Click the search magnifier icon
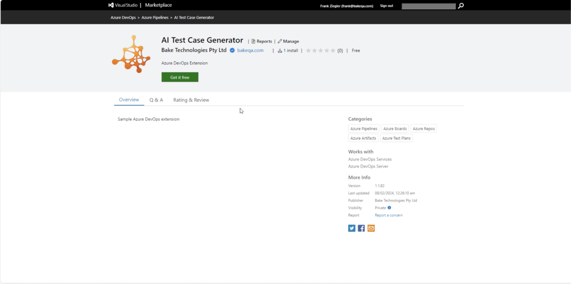The image size is (571, 284). pyautogui.click(x=461, y=6)
